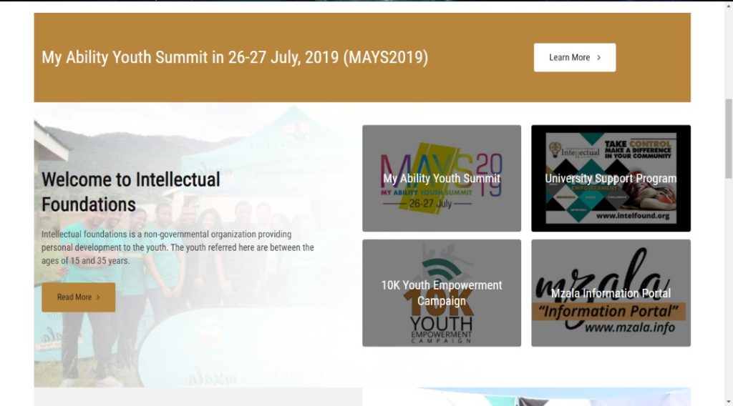Click the MAYS2019 summit banner heading
Screen dimensions: 733x406
coord(235,57)
